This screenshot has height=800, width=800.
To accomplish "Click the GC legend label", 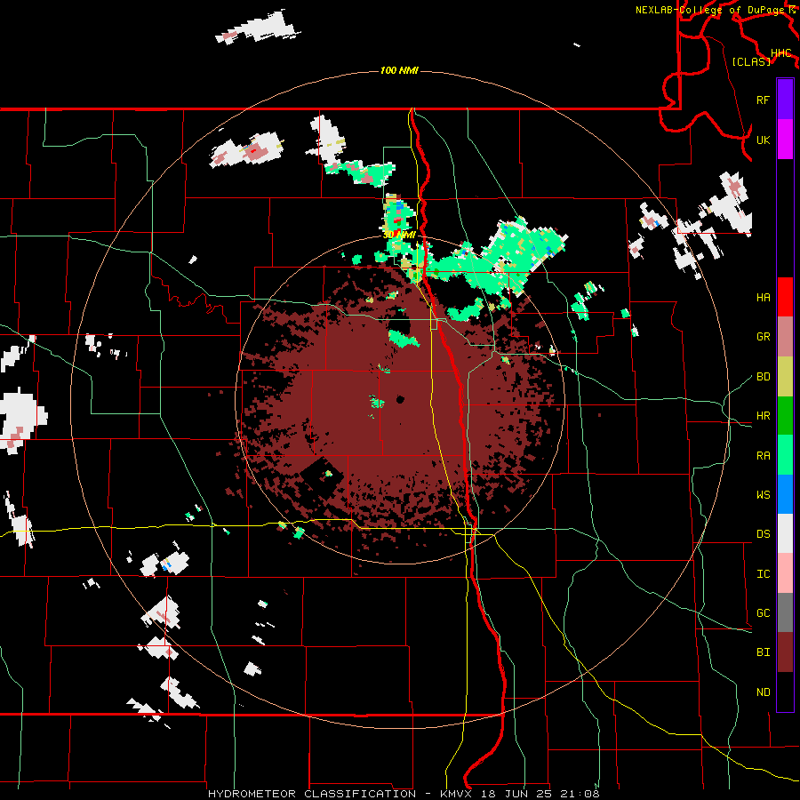I will click(763, 613).
